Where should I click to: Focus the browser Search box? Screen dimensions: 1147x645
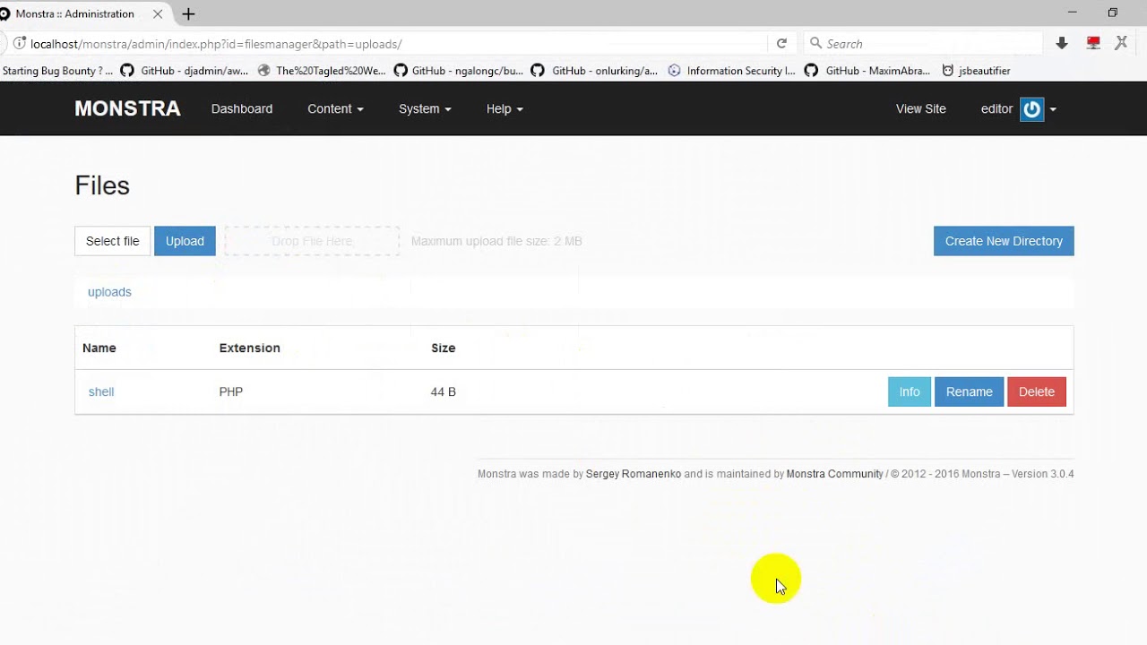pos(923,43)
